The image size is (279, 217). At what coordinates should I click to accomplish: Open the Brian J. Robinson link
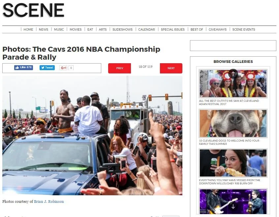(49, 202)
